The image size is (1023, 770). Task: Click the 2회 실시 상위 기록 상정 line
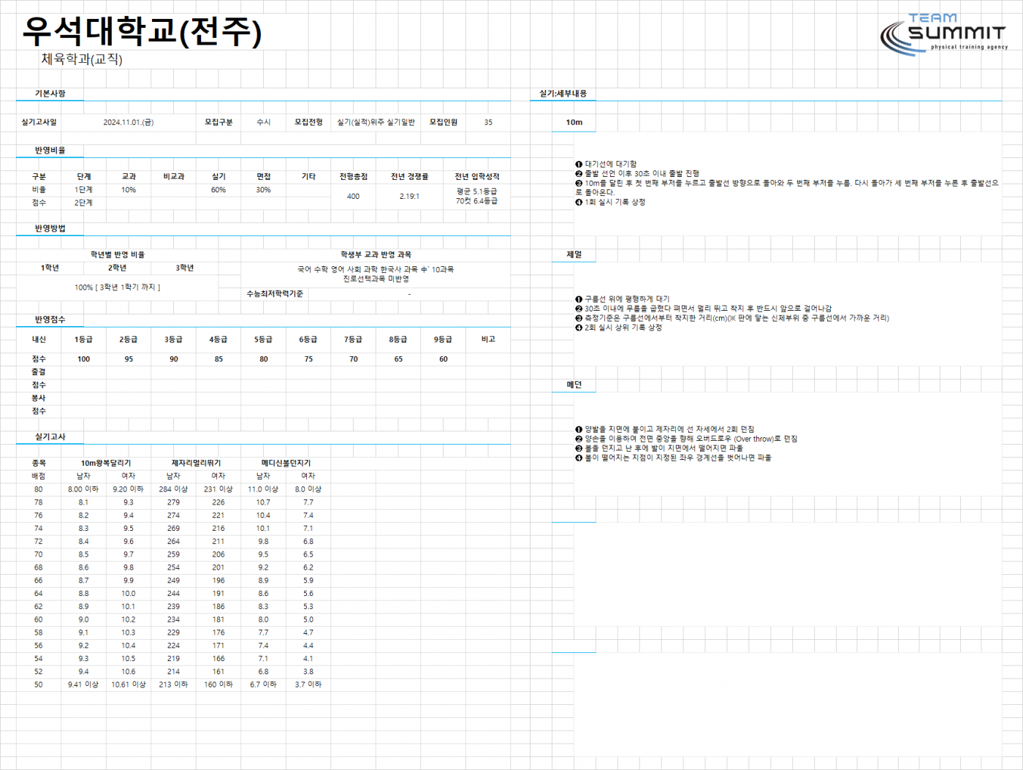pyautogui.click(x=618, y=328)
